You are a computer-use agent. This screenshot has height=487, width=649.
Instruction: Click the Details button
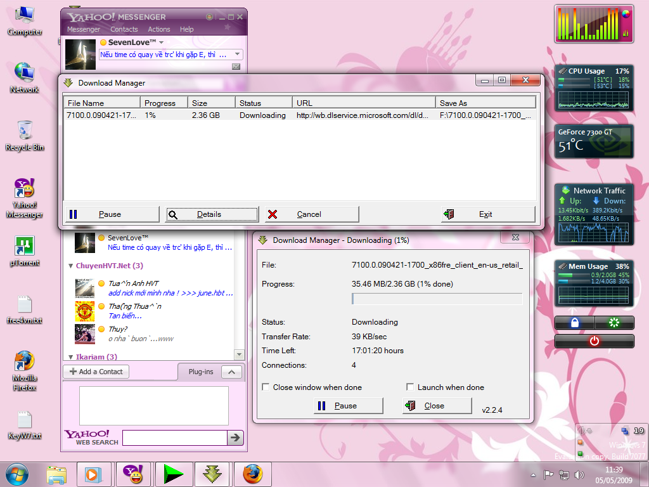pyautogui.click(x=212, y=214)
